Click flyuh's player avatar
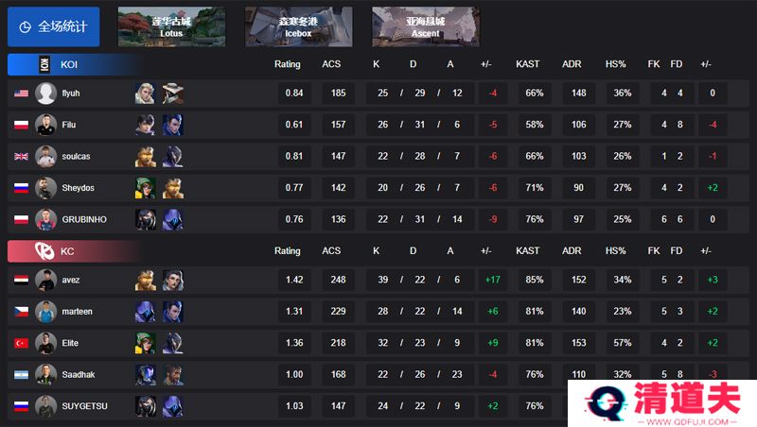Screen dimensions: 757x427 pyautogui.click(x=45, y=93)
